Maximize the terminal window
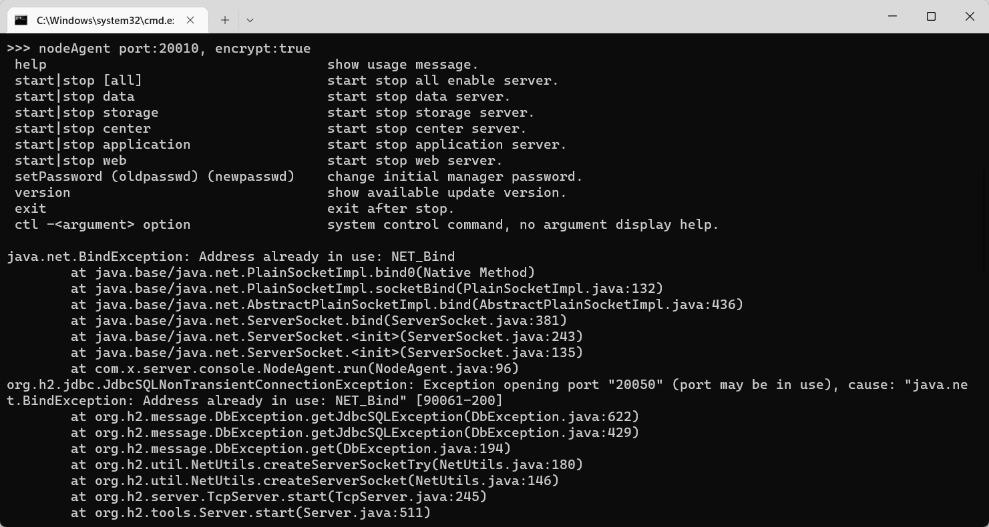This screenshot has height=527, width=989. pyautogui.click(x=931, y=17)
